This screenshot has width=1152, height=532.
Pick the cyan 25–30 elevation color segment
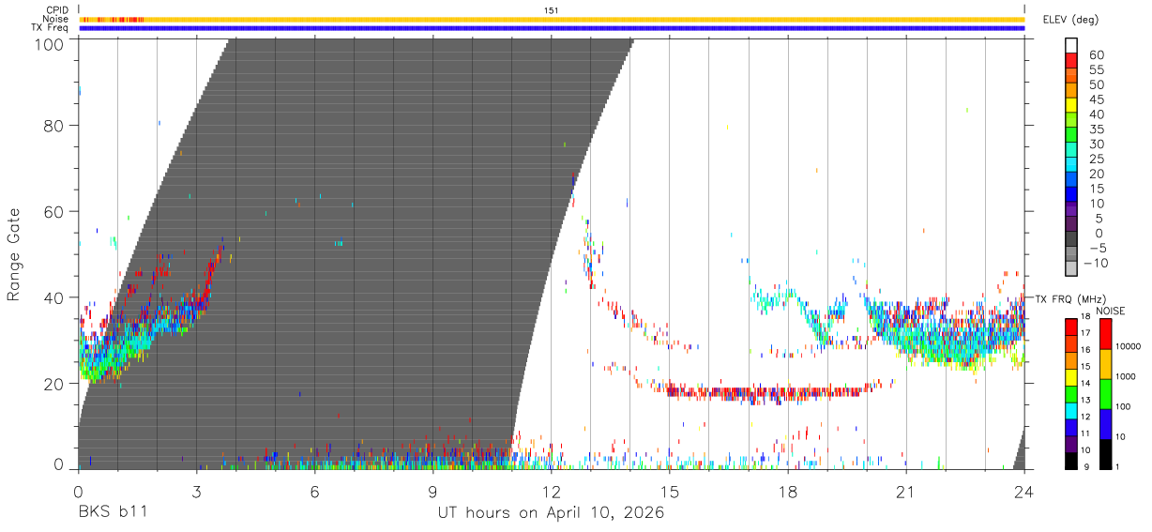pyautogui.click(x=1071, y=151)
